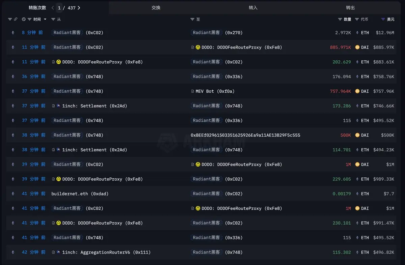Click amount 0.00179
This screenshot has height=265, width=405.
point(342,194)
